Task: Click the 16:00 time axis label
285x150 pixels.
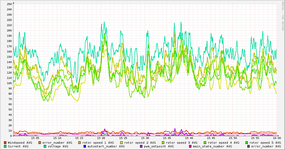Action: [x=277, y=138]
